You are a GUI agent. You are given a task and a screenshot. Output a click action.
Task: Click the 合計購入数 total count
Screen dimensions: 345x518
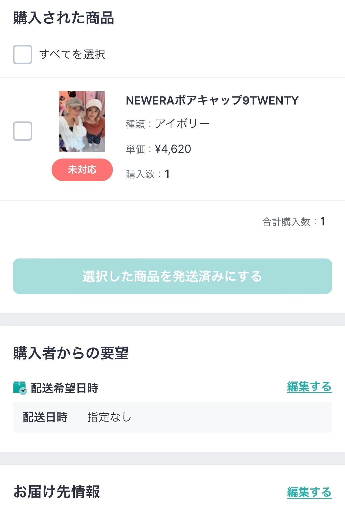click(293, 222)
